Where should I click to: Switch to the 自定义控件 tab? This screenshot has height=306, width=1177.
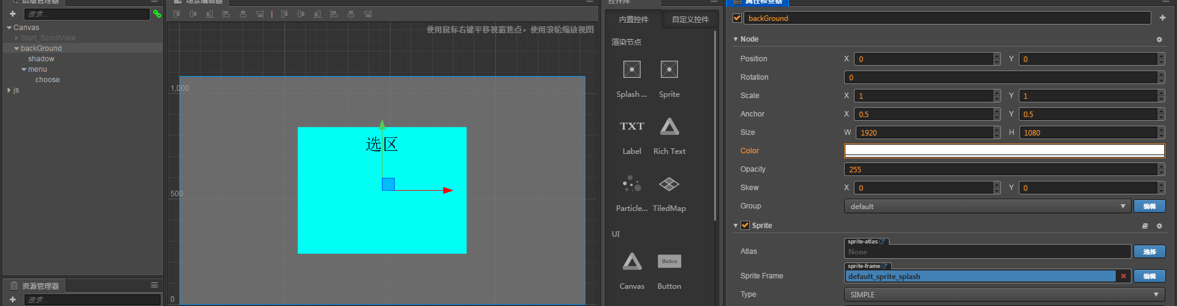(690, 20)
